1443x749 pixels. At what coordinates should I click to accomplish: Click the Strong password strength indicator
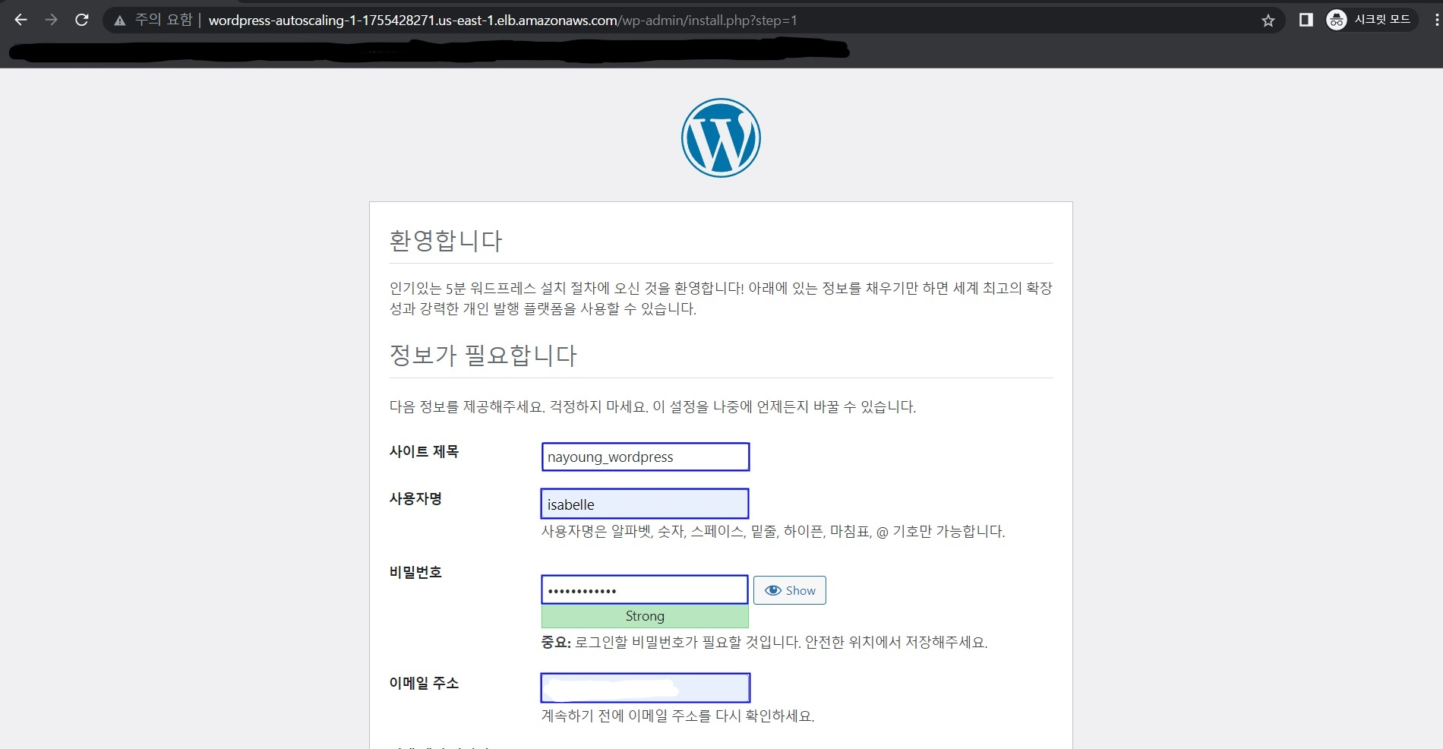point(645,616)
